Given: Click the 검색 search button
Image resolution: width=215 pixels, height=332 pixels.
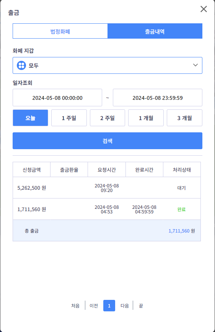Looking at the screenshot, I should pos(107,141).
